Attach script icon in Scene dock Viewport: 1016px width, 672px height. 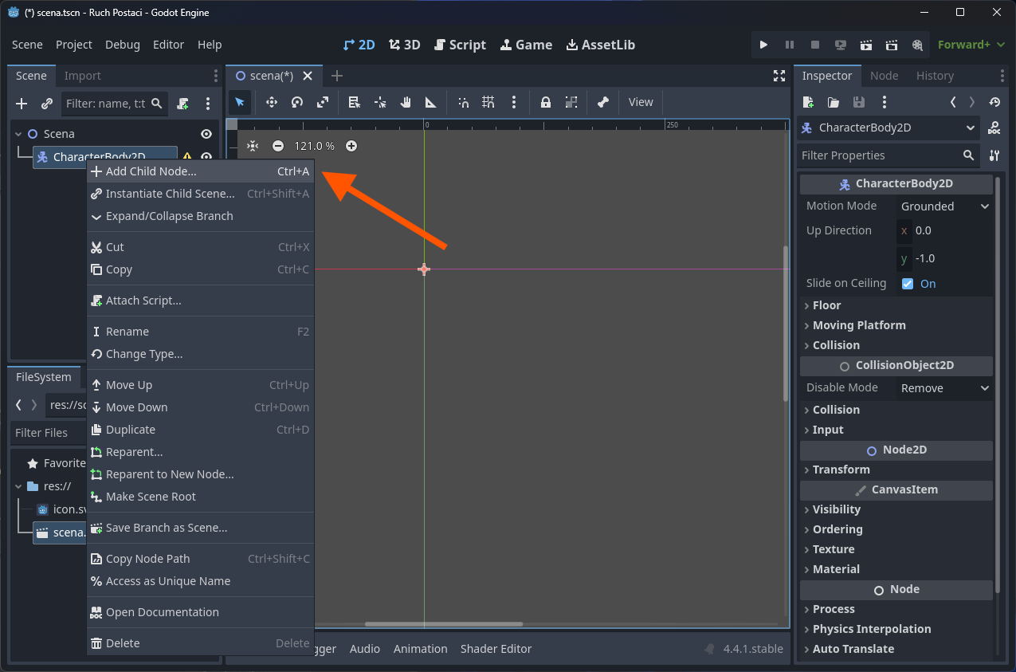click(x=182, y=104)
